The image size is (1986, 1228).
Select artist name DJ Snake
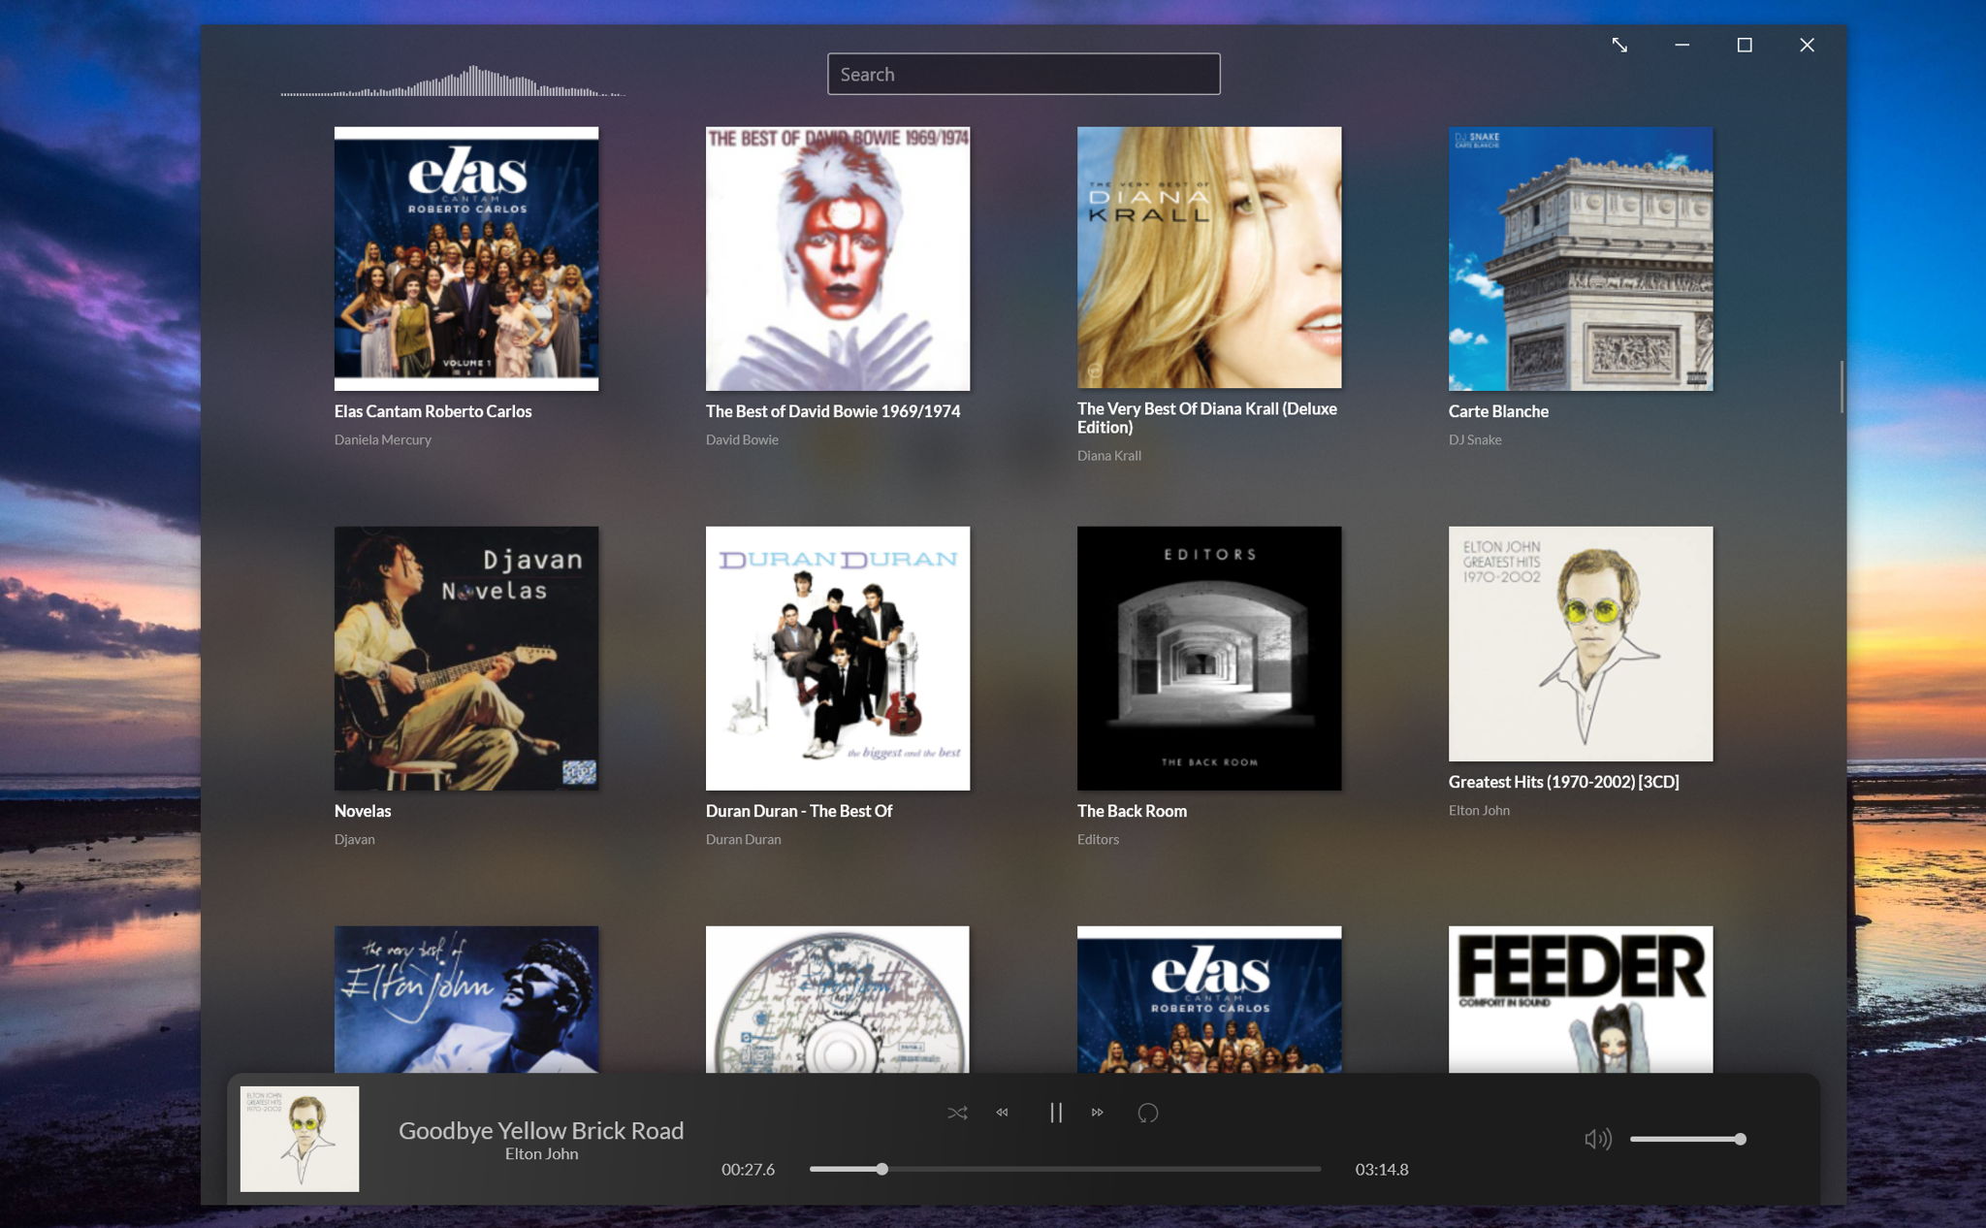(1475, 439)
